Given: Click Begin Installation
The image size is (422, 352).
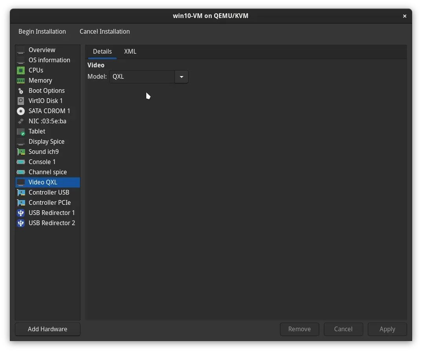Looking at the screenshot, I should 42,31.
